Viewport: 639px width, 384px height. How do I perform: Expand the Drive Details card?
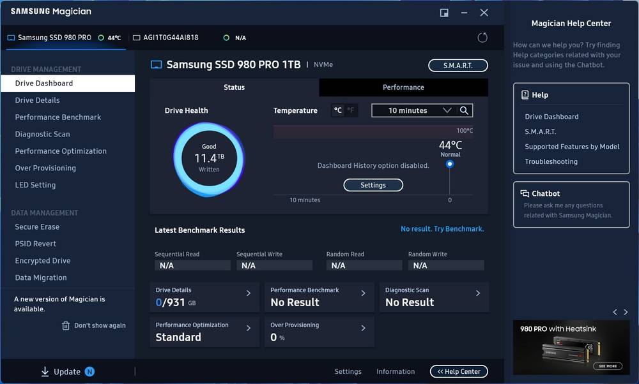tap(249, 293)
